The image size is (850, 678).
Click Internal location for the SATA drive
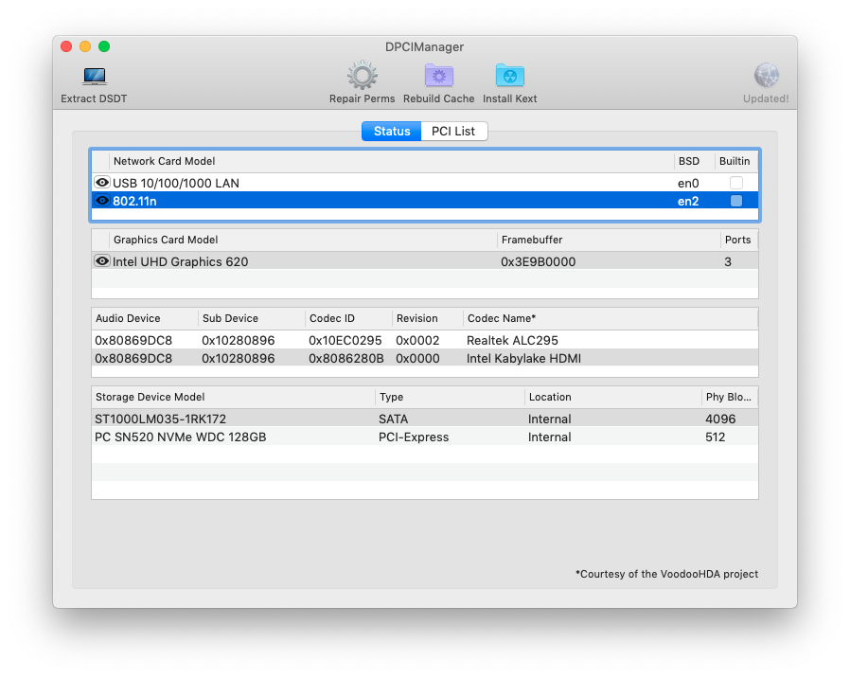click(x=549, y=419)
